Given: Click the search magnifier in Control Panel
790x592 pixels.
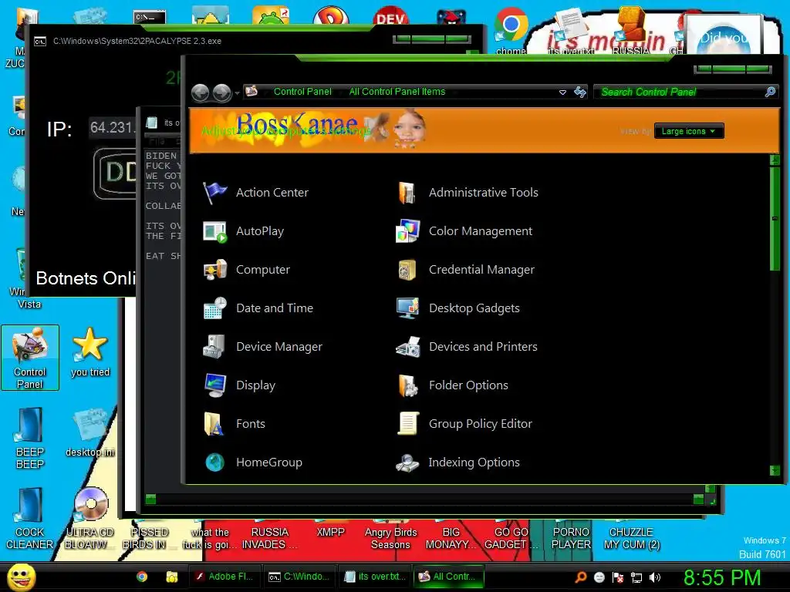Looking at the screenshot, I should tap(770, 92).
